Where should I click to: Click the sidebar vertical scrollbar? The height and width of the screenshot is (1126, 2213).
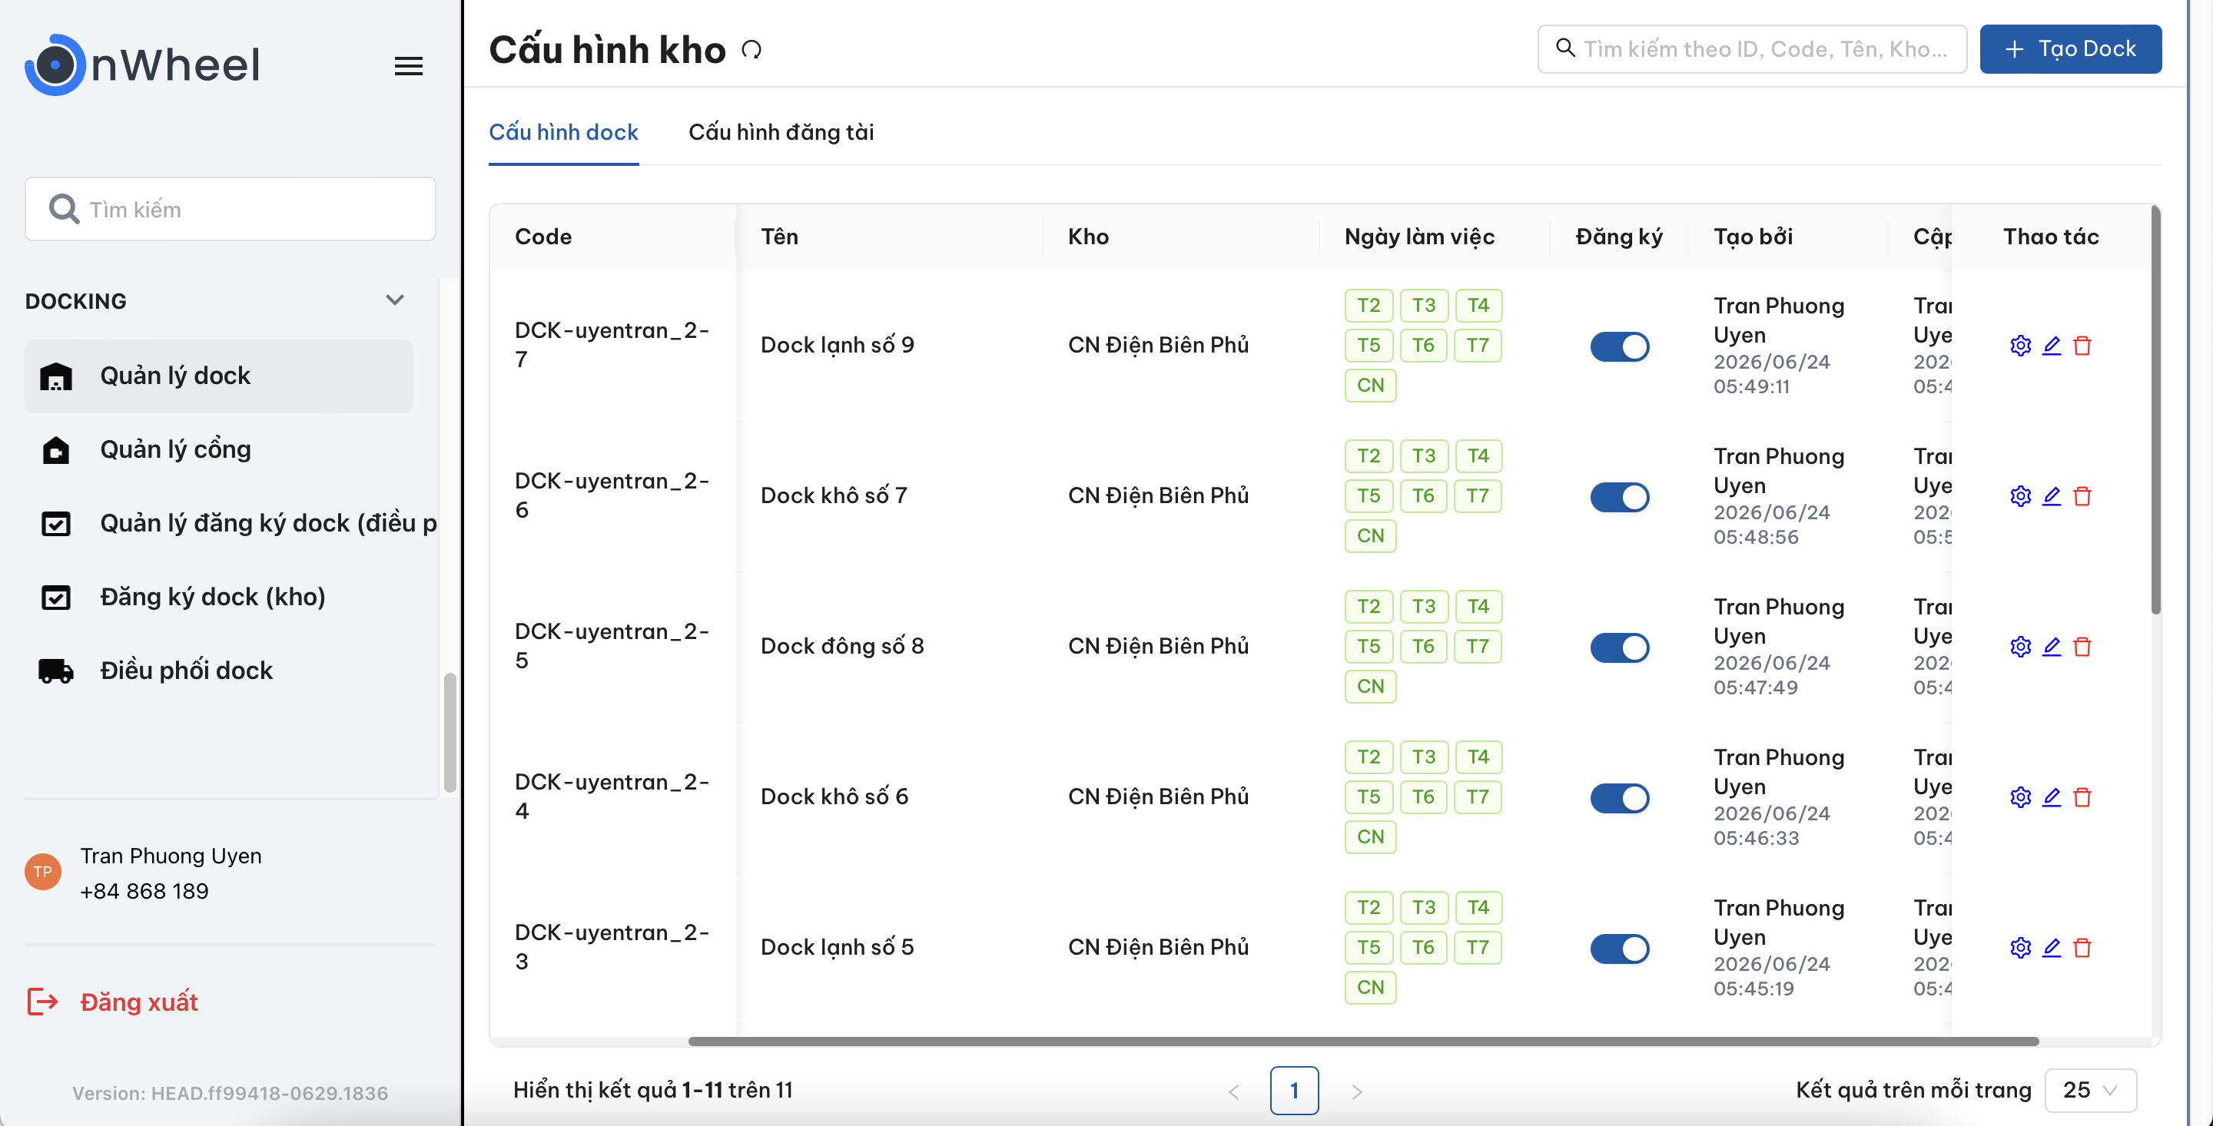coord(450,733)
